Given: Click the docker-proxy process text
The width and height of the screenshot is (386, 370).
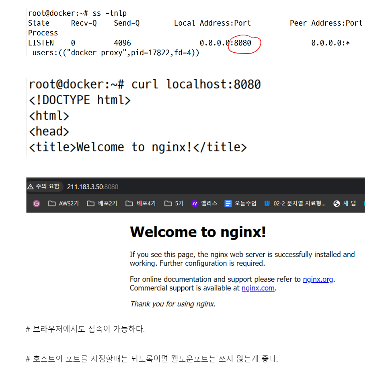Looking at the screenshot, I should pyautogui.click(x=116, y=53).
